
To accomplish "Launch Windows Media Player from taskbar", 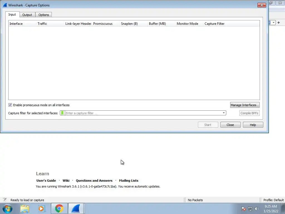I will click(x=42, y=208).
